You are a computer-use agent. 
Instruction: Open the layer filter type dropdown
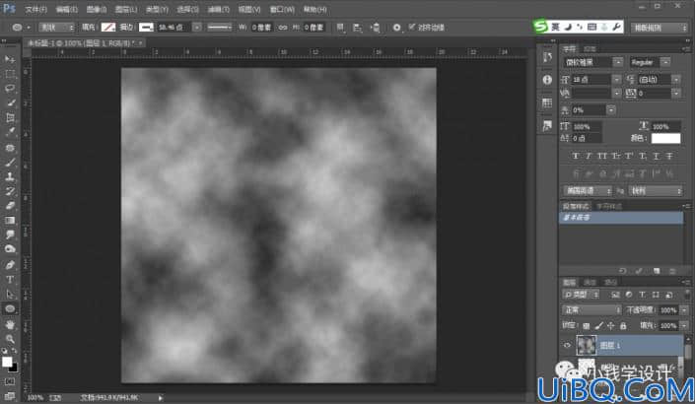point(581,295)
